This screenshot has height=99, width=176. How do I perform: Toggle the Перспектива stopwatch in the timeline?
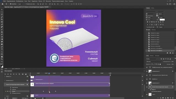point(11,87)
